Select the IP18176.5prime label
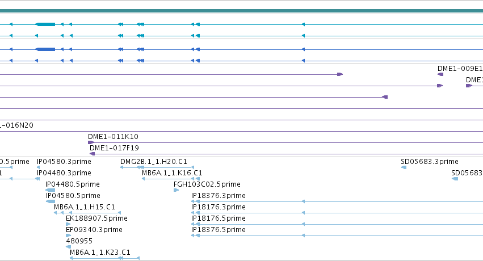This screenshot has height=261, width=483. (x=218, y=218)
